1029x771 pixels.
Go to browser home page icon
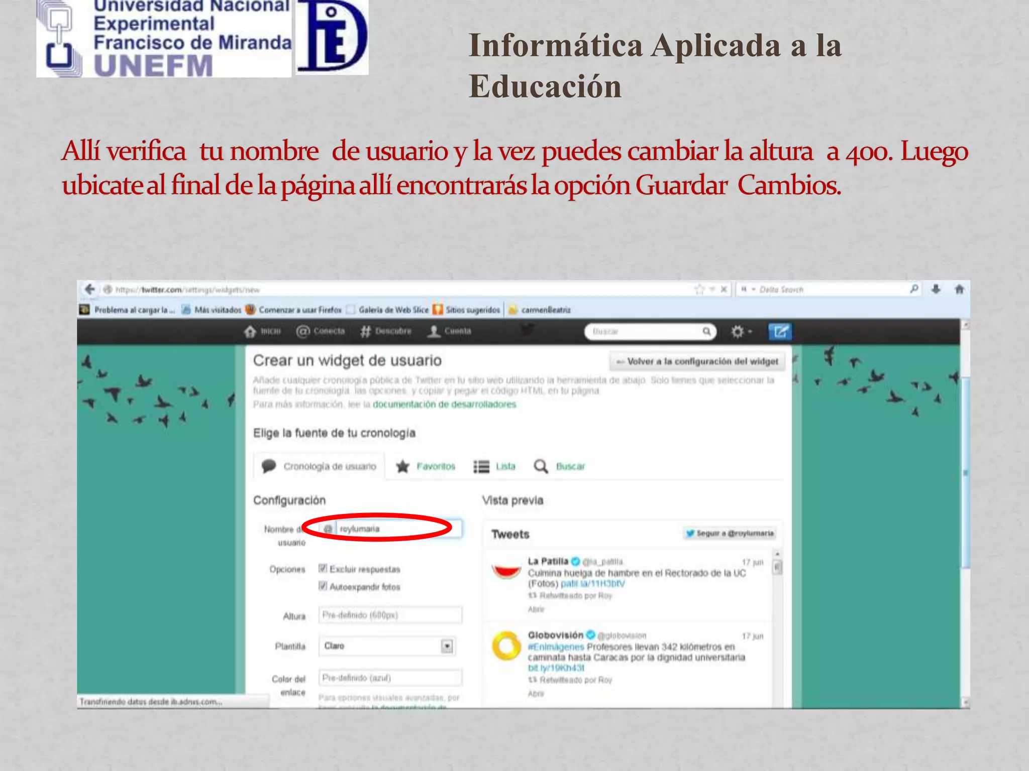959,289
